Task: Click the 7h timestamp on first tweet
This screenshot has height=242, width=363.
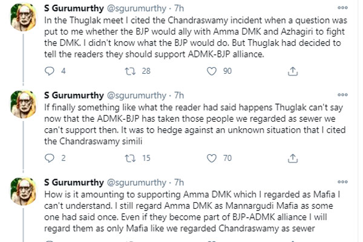Action: click(179, 8)
